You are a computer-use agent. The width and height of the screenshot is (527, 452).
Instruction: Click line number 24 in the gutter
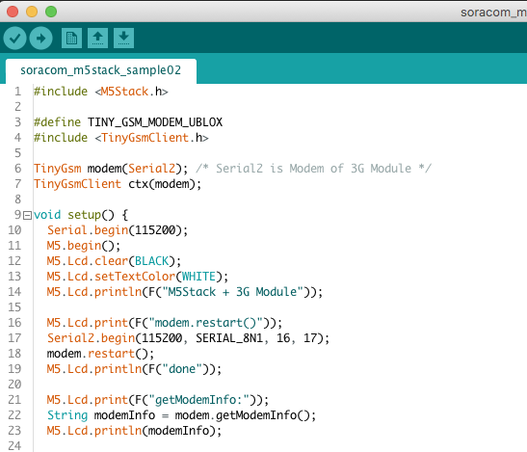14,446
